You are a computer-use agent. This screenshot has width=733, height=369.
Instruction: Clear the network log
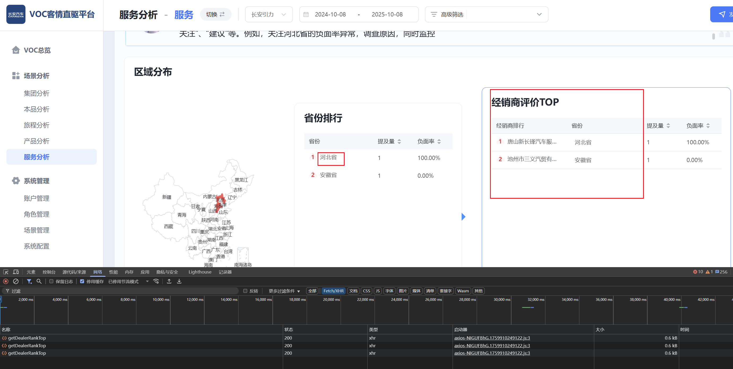(x=16, y=281)
